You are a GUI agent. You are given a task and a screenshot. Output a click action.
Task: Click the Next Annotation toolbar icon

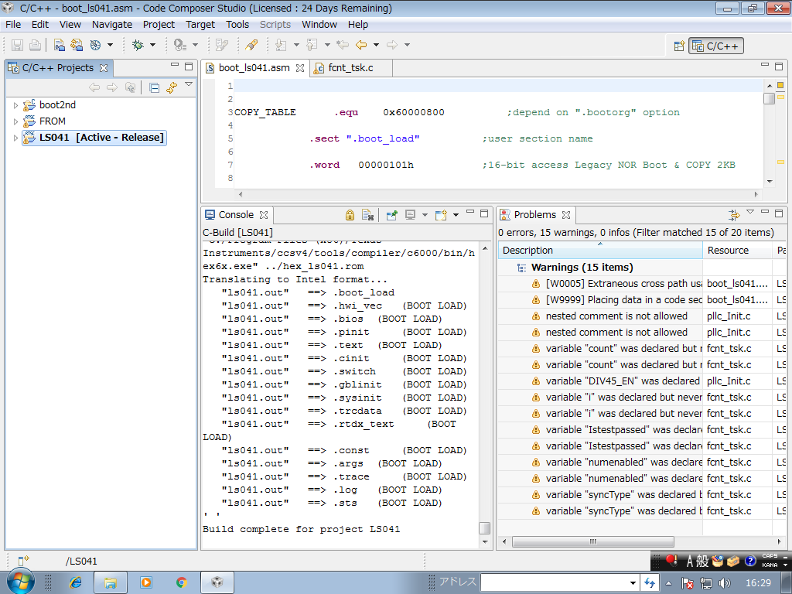point(281,45)
